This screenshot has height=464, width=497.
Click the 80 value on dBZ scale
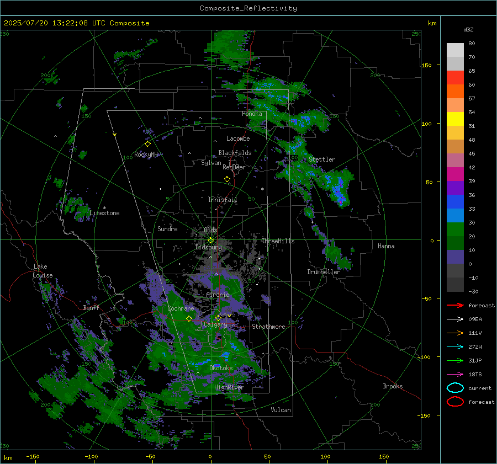(x=472, y=43)
